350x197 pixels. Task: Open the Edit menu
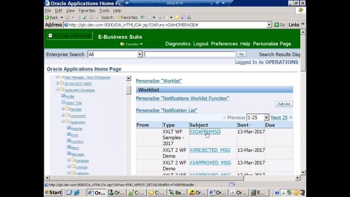(x=59, y=10)
